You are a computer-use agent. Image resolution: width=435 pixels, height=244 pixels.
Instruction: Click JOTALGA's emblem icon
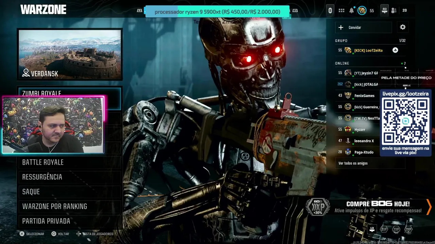[348, 84]
